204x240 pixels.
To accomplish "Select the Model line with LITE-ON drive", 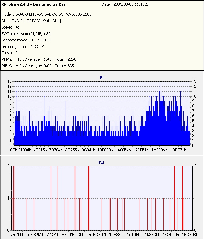I will (x=46, y=14).
